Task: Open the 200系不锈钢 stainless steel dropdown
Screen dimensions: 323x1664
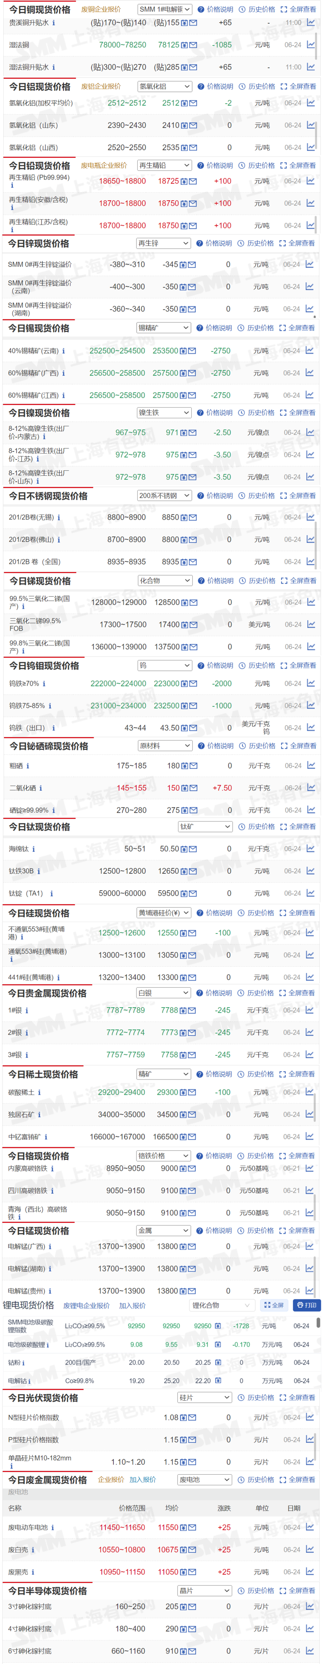Action: click(x=164, y=495)
